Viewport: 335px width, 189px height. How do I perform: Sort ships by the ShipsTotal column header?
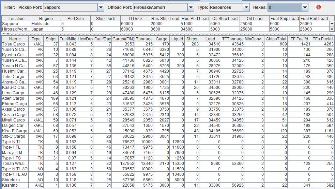click(x=276, y=39)
